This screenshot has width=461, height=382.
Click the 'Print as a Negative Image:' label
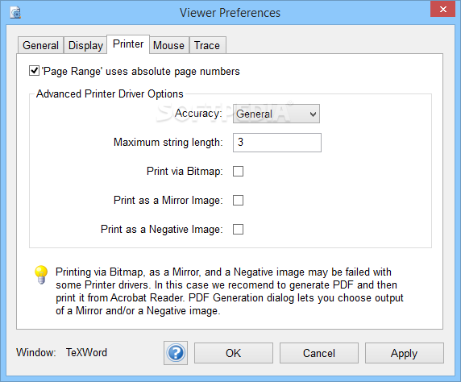pos(162,229)
